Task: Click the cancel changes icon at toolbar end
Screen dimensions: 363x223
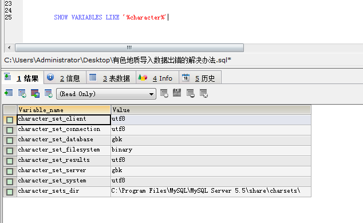Action: point(204,93)
